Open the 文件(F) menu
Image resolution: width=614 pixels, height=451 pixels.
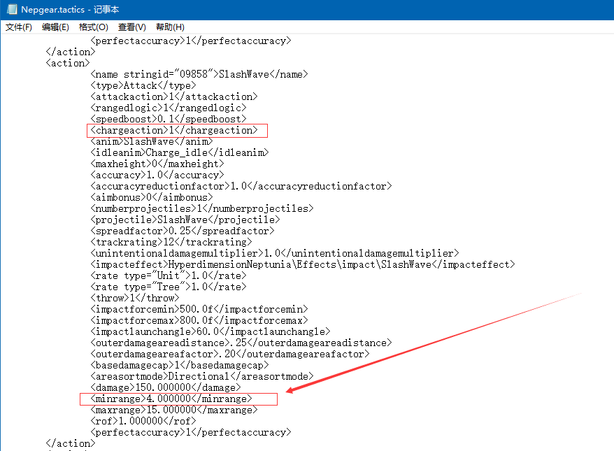coord(19,27)
